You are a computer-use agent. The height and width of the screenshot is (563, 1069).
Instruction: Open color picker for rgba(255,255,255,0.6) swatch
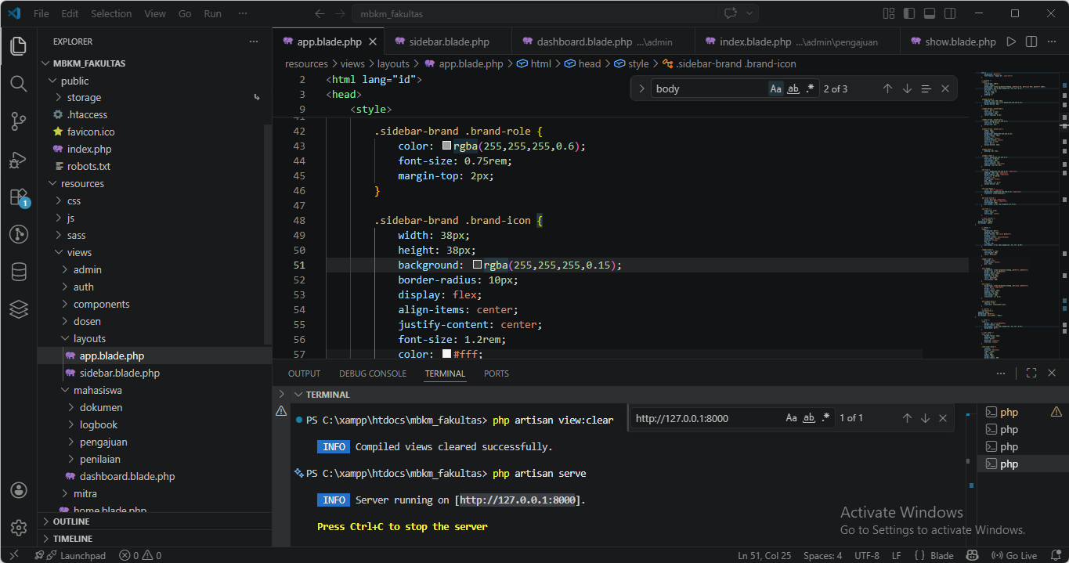[447, 146]
